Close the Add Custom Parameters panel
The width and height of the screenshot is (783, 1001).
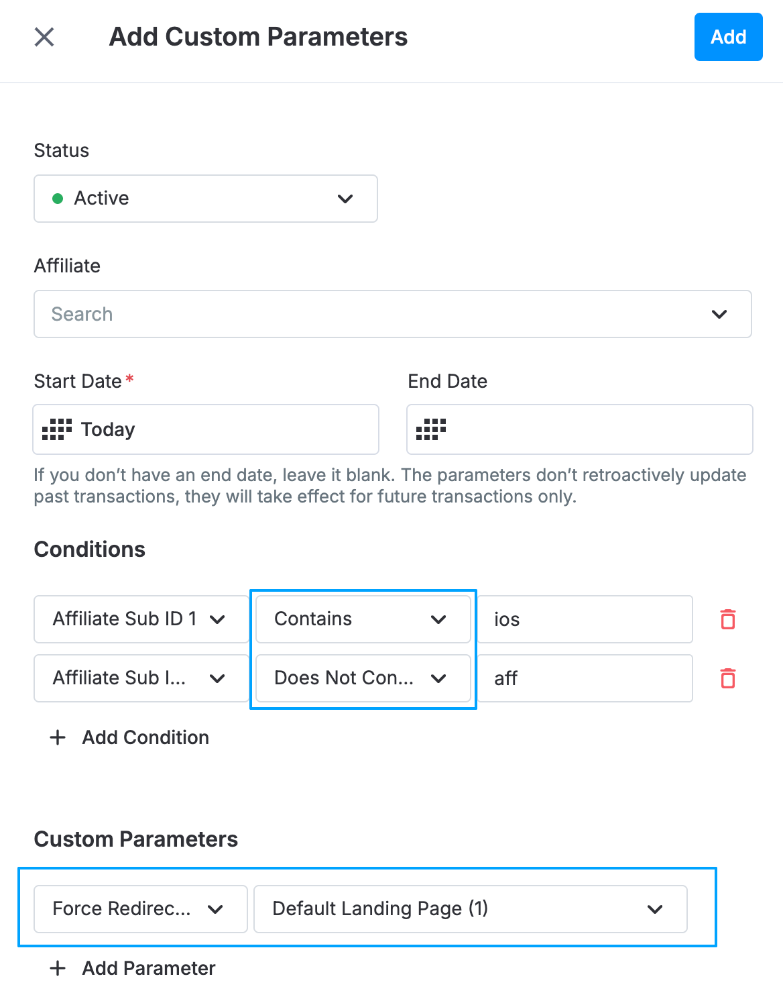44,37
